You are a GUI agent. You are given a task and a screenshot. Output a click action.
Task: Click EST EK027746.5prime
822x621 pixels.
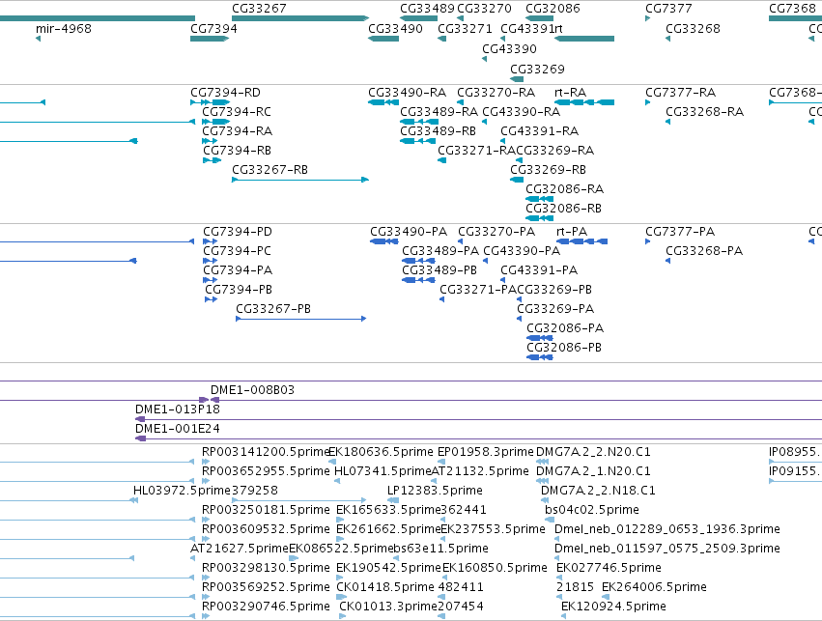click(x=609, y=568)
